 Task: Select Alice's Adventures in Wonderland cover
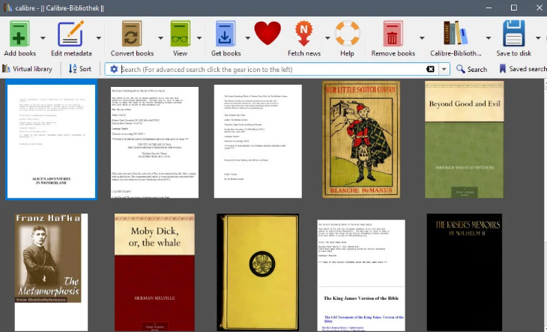pos(51,141)
